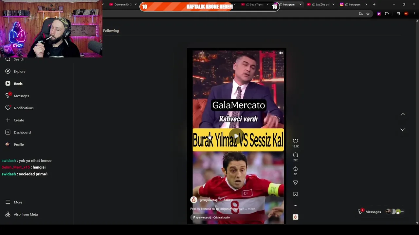
Task: Open reel three-dots options menu
Action: [295, 205]
